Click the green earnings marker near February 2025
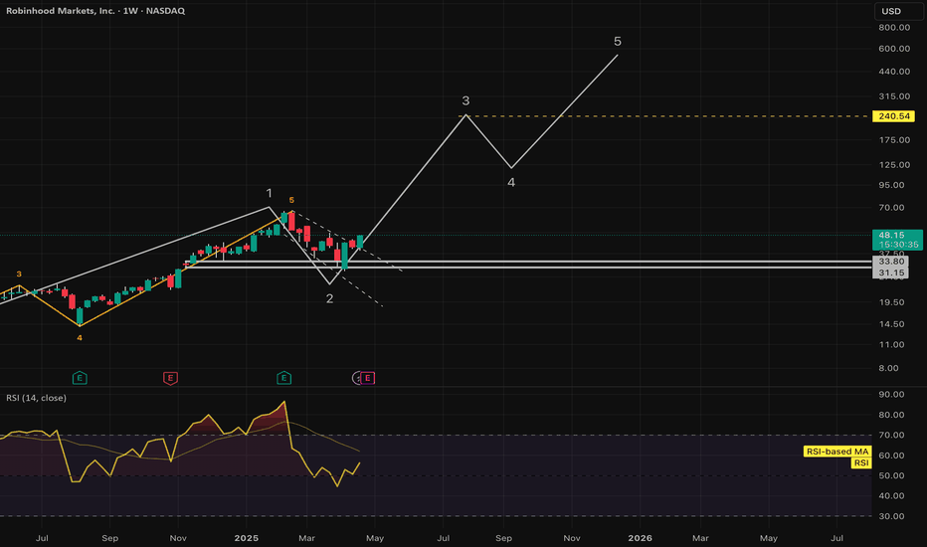The width and height of the screenshot is (927, 547). tap(284, 378)
